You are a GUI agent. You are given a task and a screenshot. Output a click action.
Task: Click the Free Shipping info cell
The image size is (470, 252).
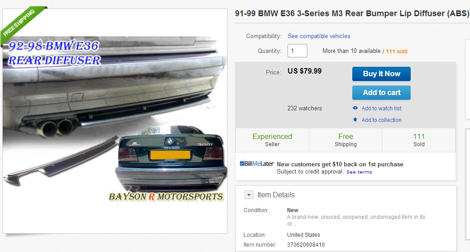pyautogui.click(x=346, y=140)
